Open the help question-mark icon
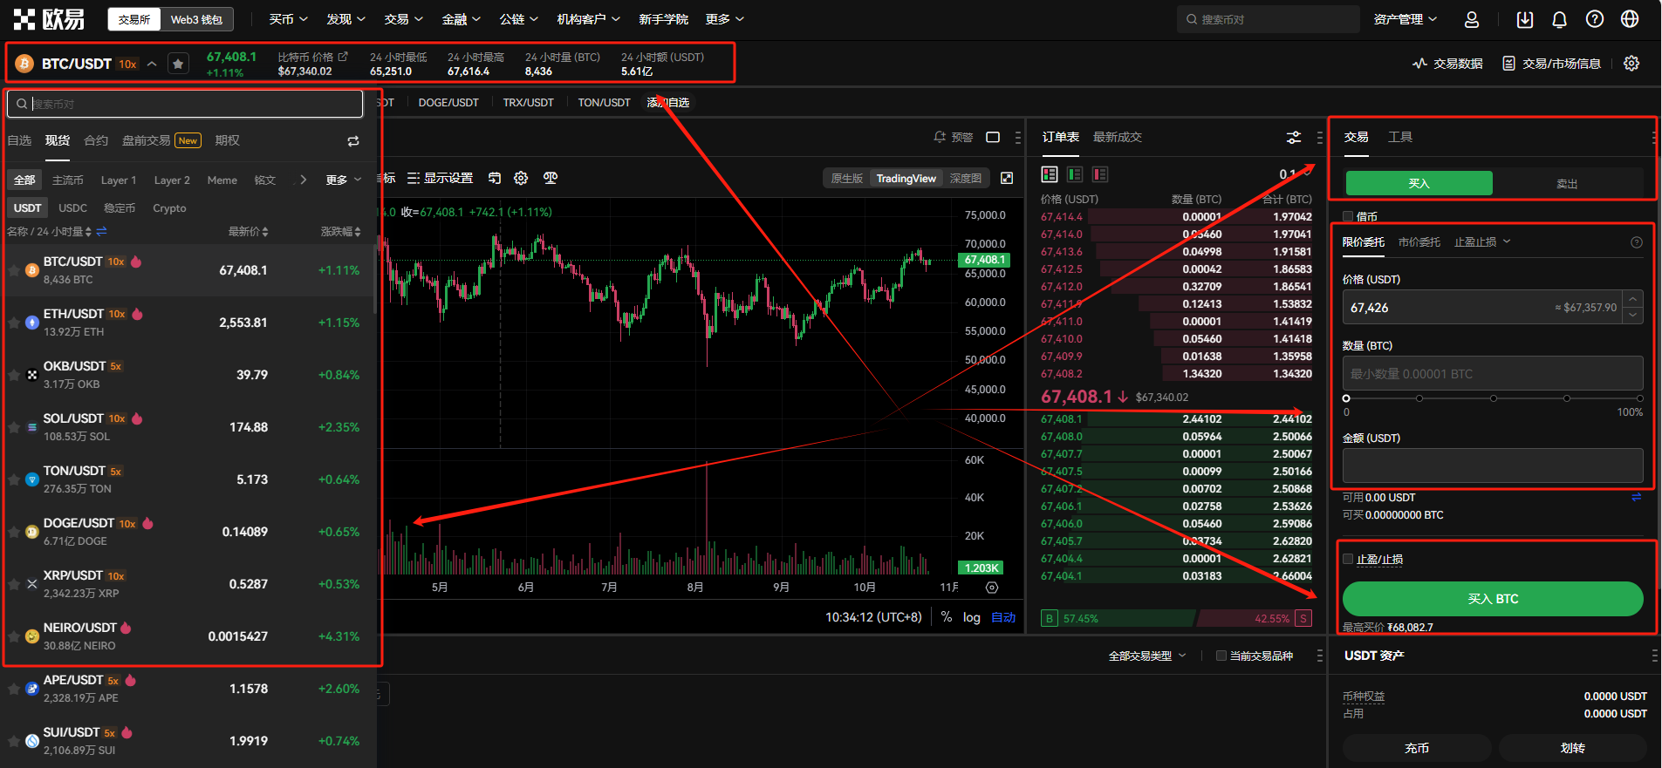 coord(1595,19)
